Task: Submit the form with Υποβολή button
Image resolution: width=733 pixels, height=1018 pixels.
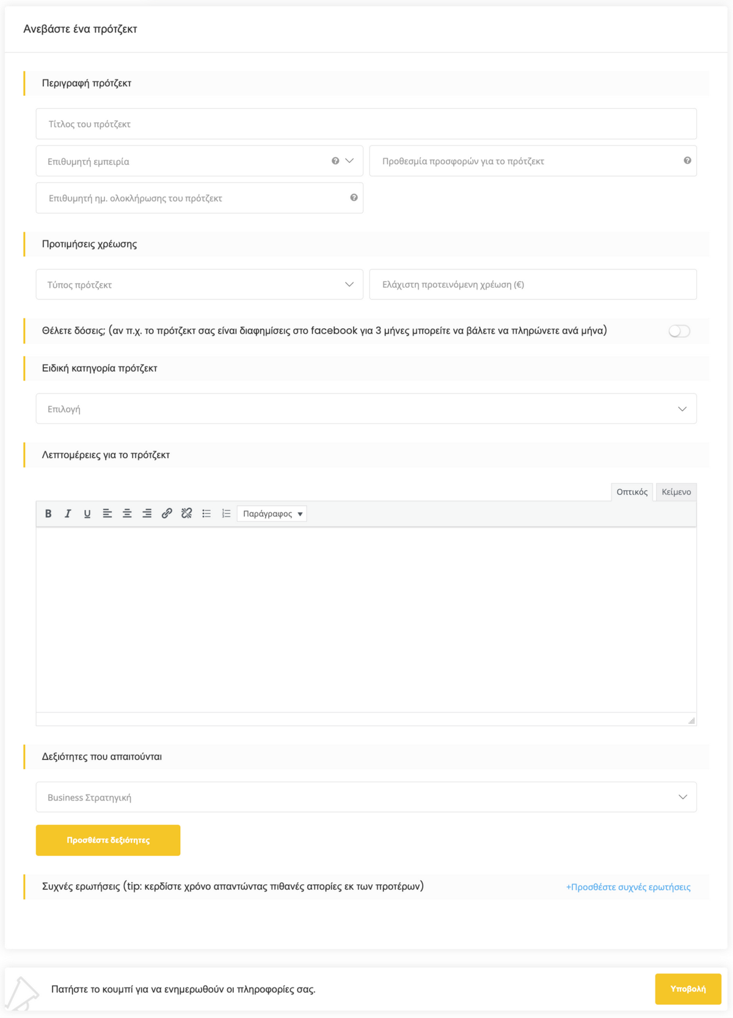Action: [688, 989]
